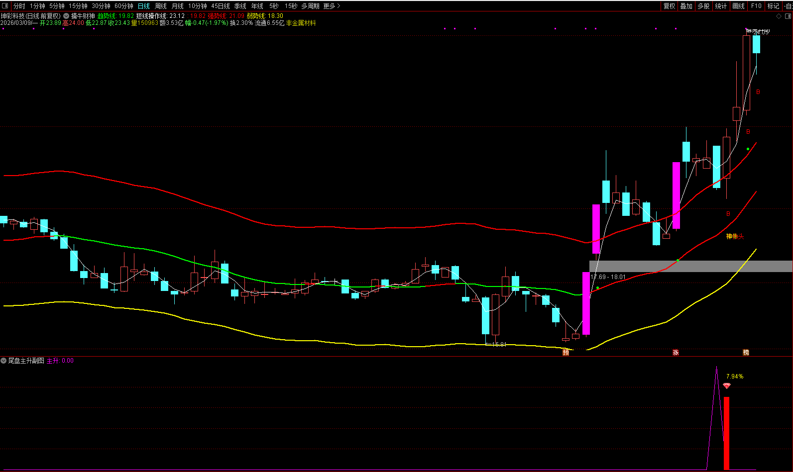Click the diamond icon at chart top-right
The height and width of the screenshot is (472, 793).
pyautogui.click(x=779, y=16)
